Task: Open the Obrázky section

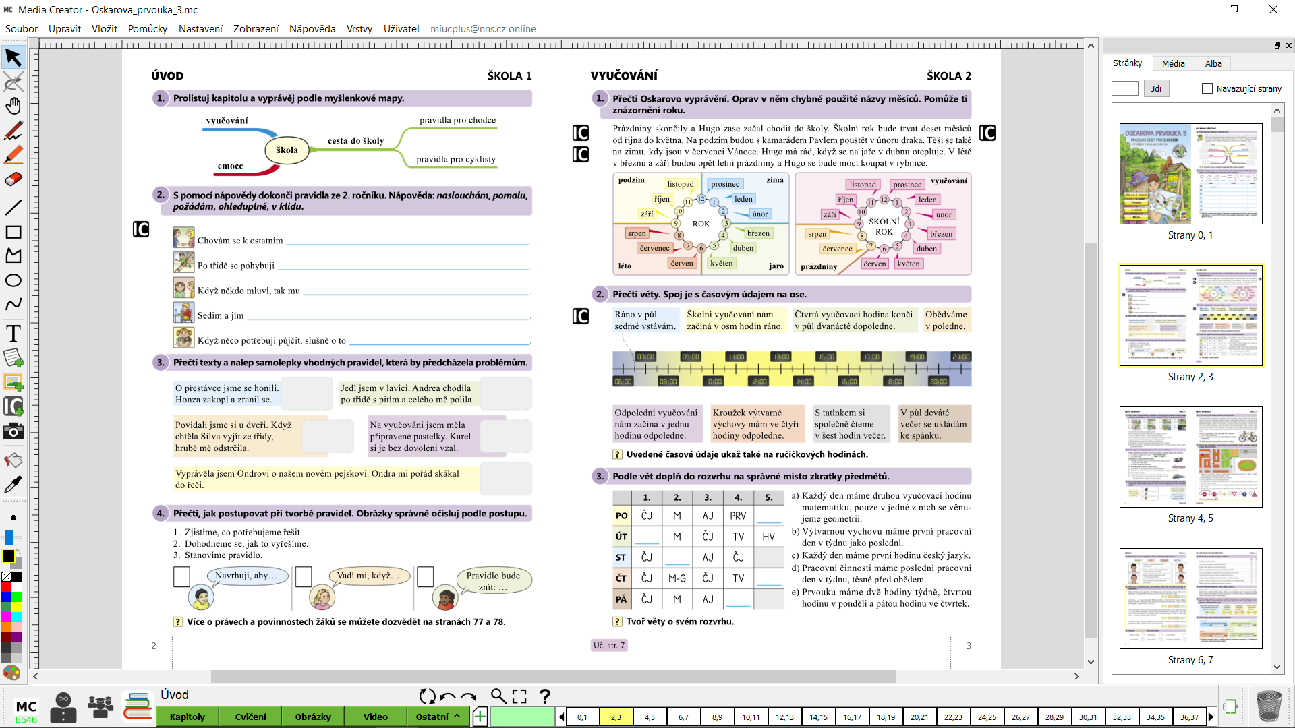Action: point(313,717)
